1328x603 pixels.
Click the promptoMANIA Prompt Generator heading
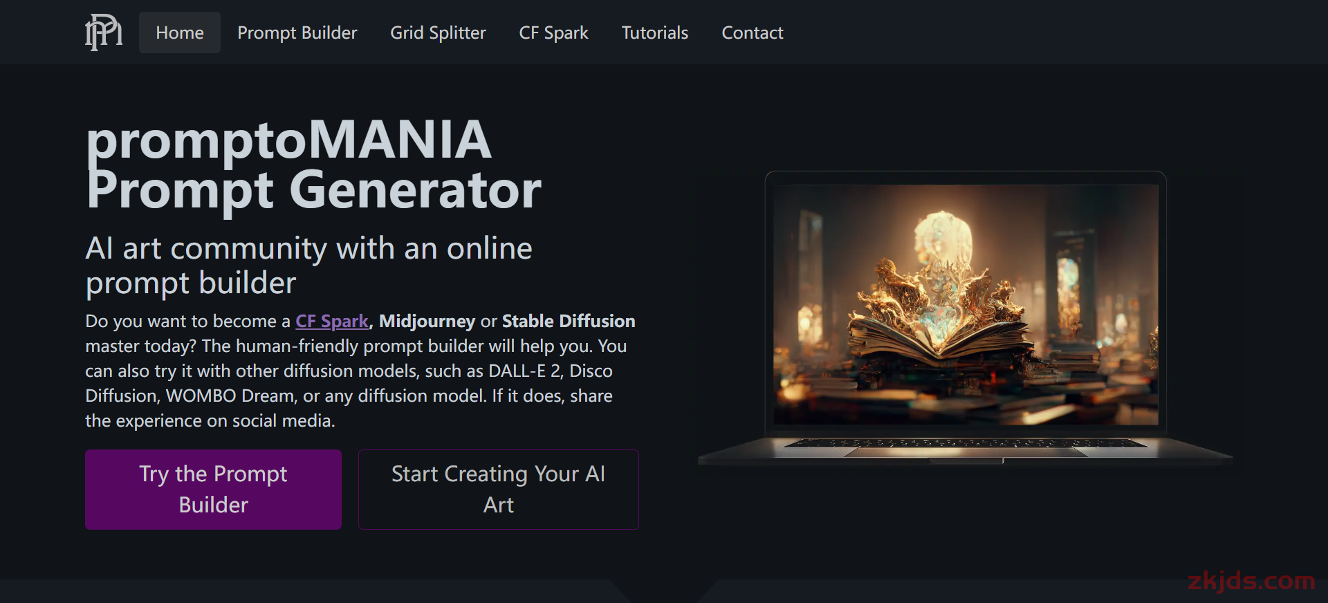[313, 165]
